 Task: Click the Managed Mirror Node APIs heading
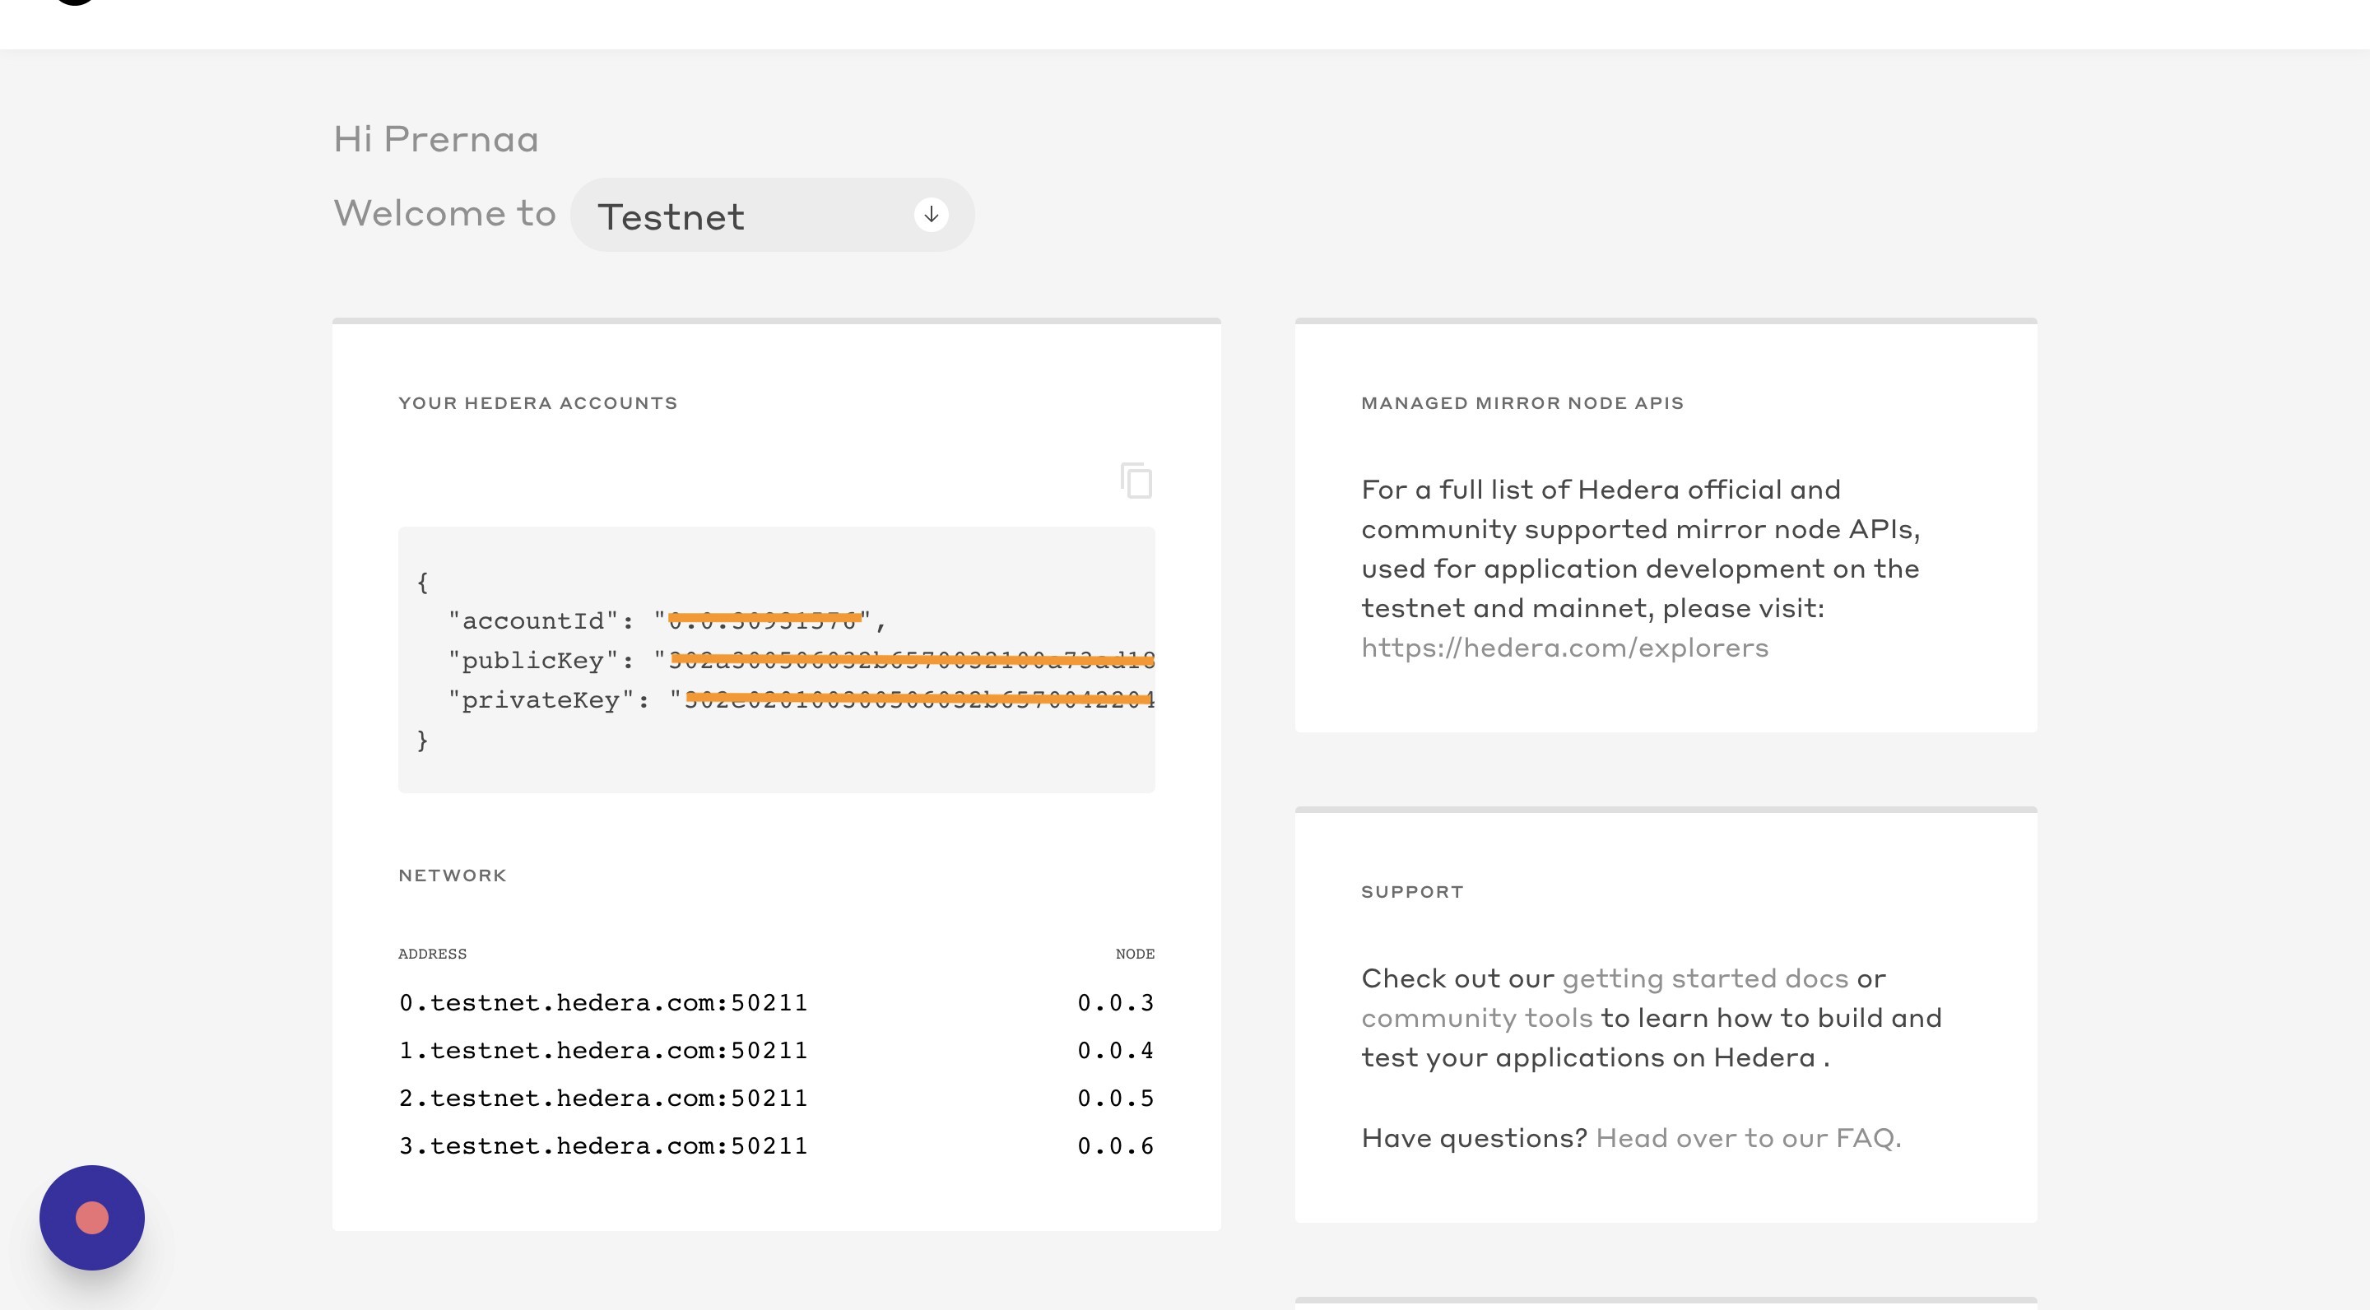[1522, 403]
